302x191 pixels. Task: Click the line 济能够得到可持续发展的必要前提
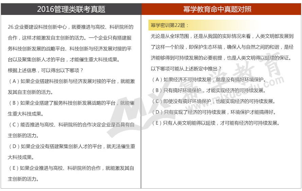(221, 58)
